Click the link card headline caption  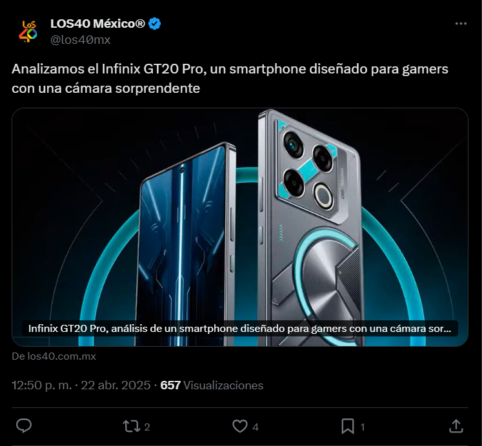[240, 329]
